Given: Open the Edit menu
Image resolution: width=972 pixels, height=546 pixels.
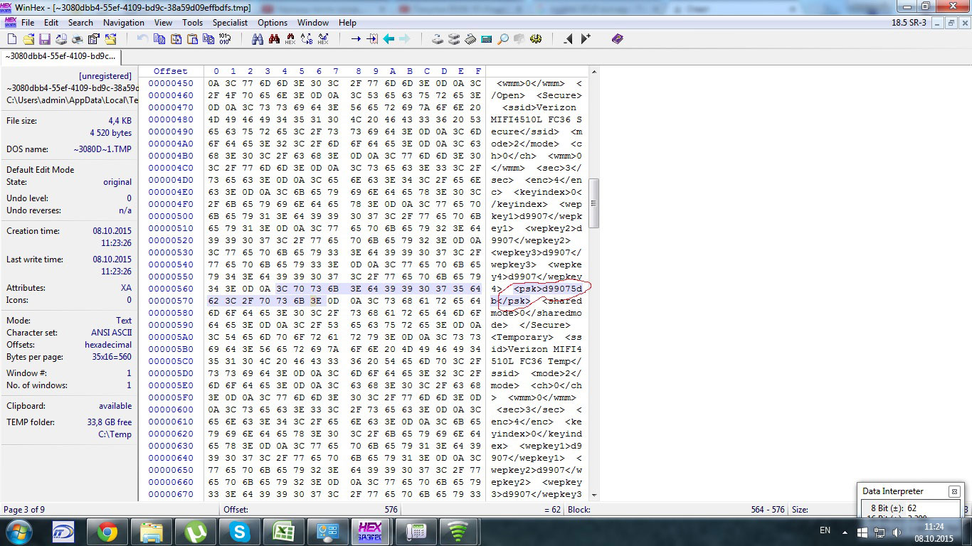Looking at the screenshot, I should 51,23.
